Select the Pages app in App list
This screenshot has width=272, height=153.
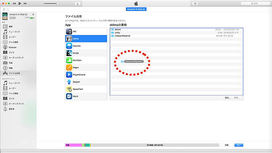click(86, 68)
